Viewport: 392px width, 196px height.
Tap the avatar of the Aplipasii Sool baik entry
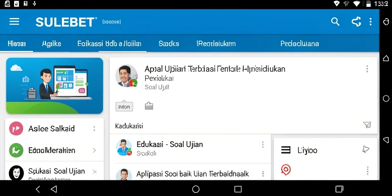tap(124, 174)
